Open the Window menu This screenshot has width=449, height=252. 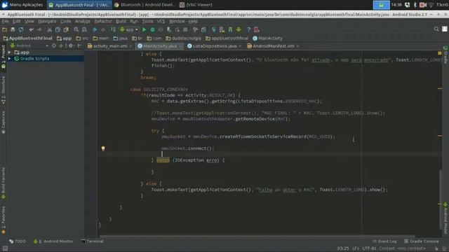pyautogui.click(x=177, y=21)
